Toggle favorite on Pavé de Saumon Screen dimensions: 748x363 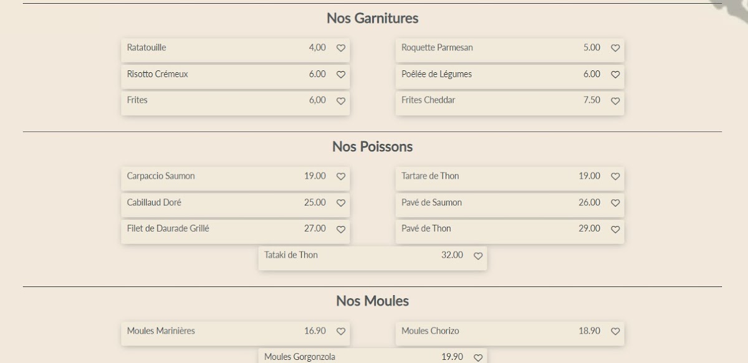(615, 202)
